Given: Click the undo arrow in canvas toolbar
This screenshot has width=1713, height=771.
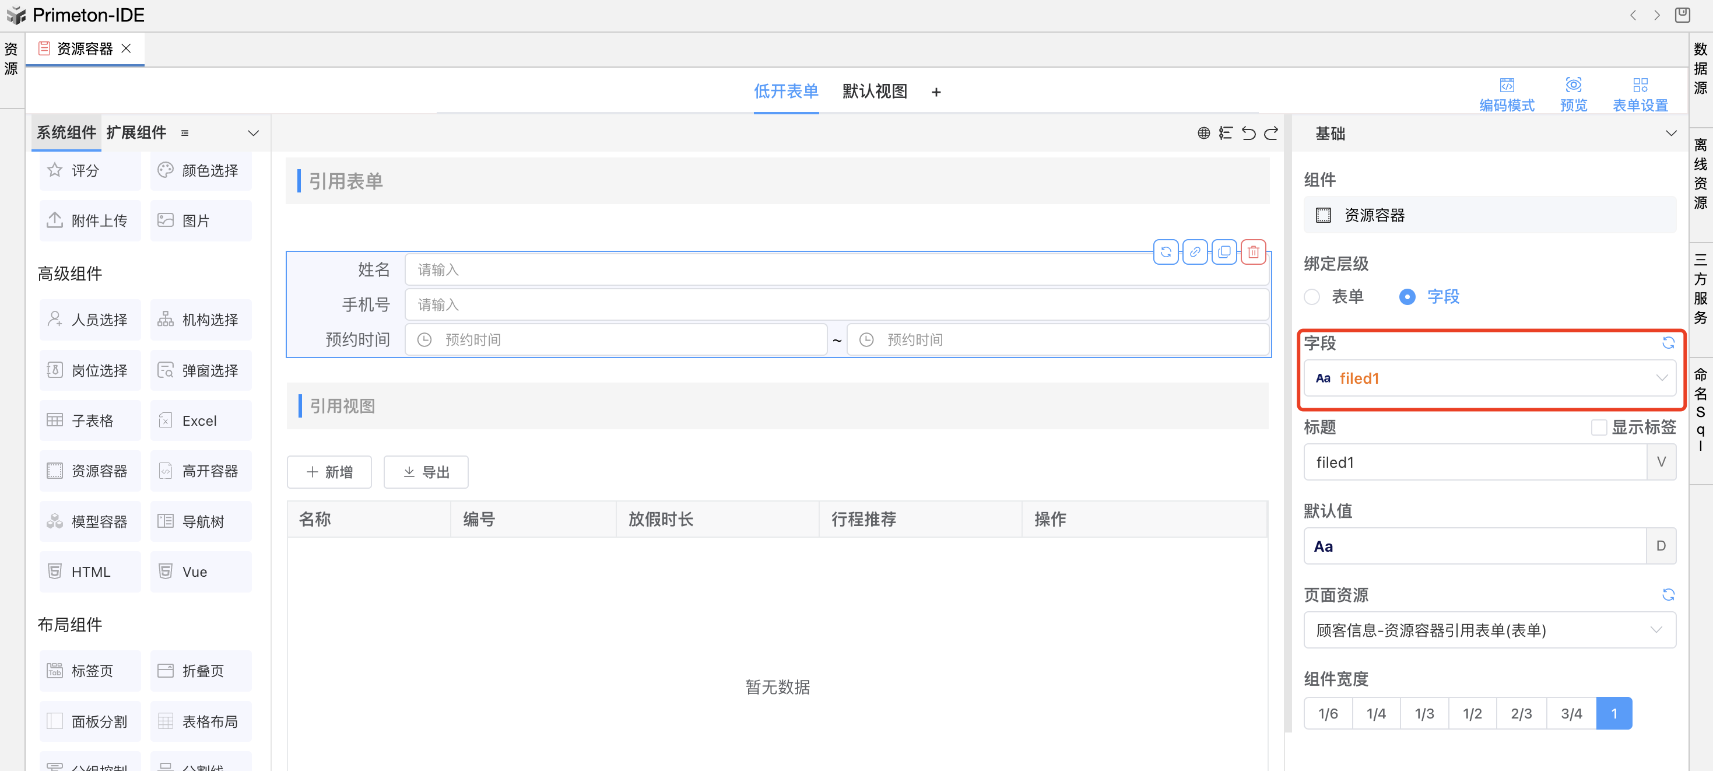Looking at the screenshot, I should 1248,133.
